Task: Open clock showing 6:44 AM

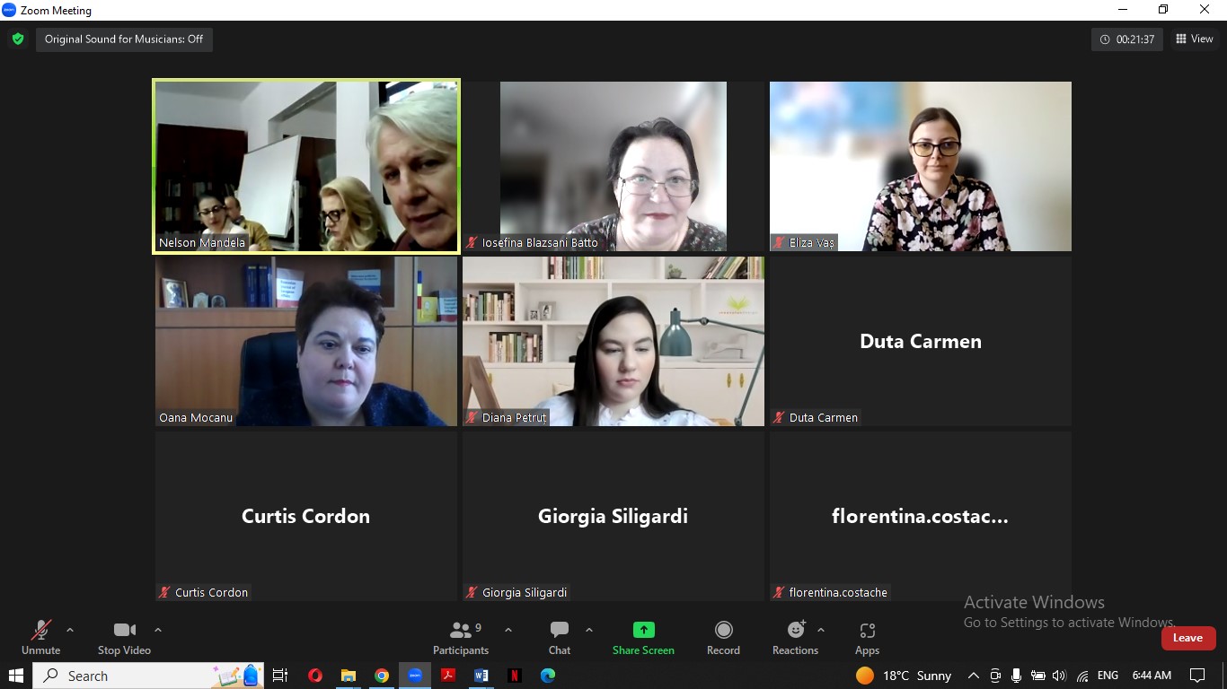Action: pyautogui.click(x=1152, y=676)
